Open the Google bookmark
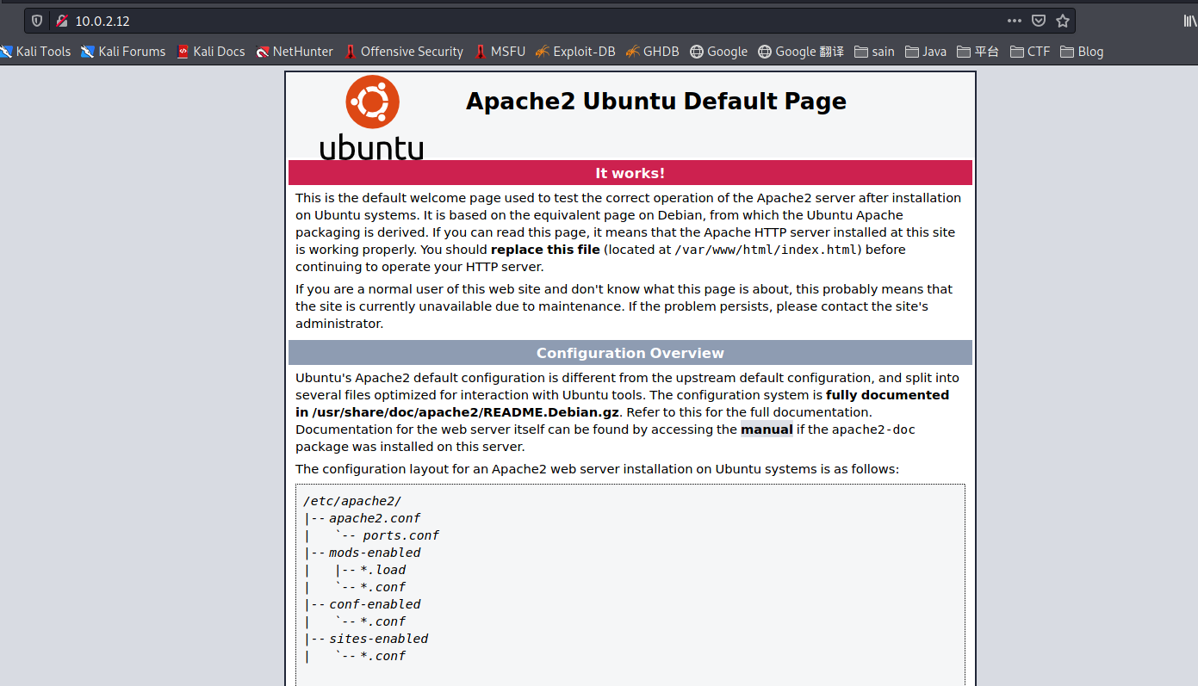This screenshot has width=1198, height=686. [718, 52]
